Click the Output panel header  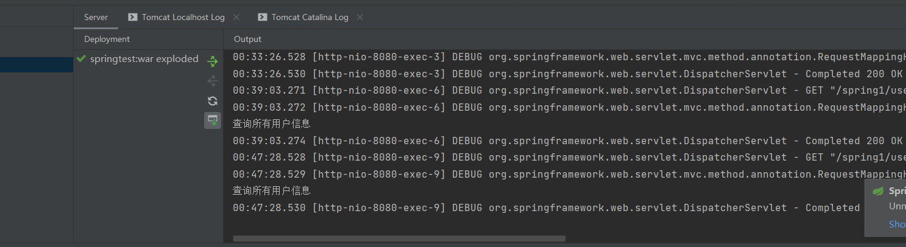pos(247,39)
